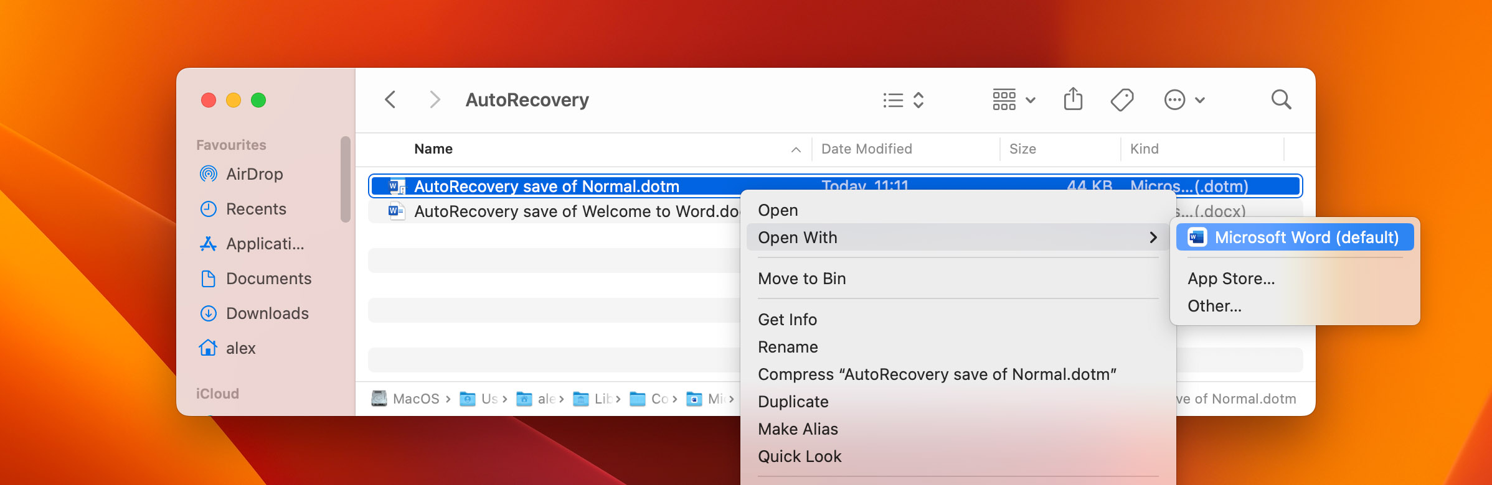Click the Share icon in toolbar
The image size is (1492, 485).
[x=1073, y=99]
